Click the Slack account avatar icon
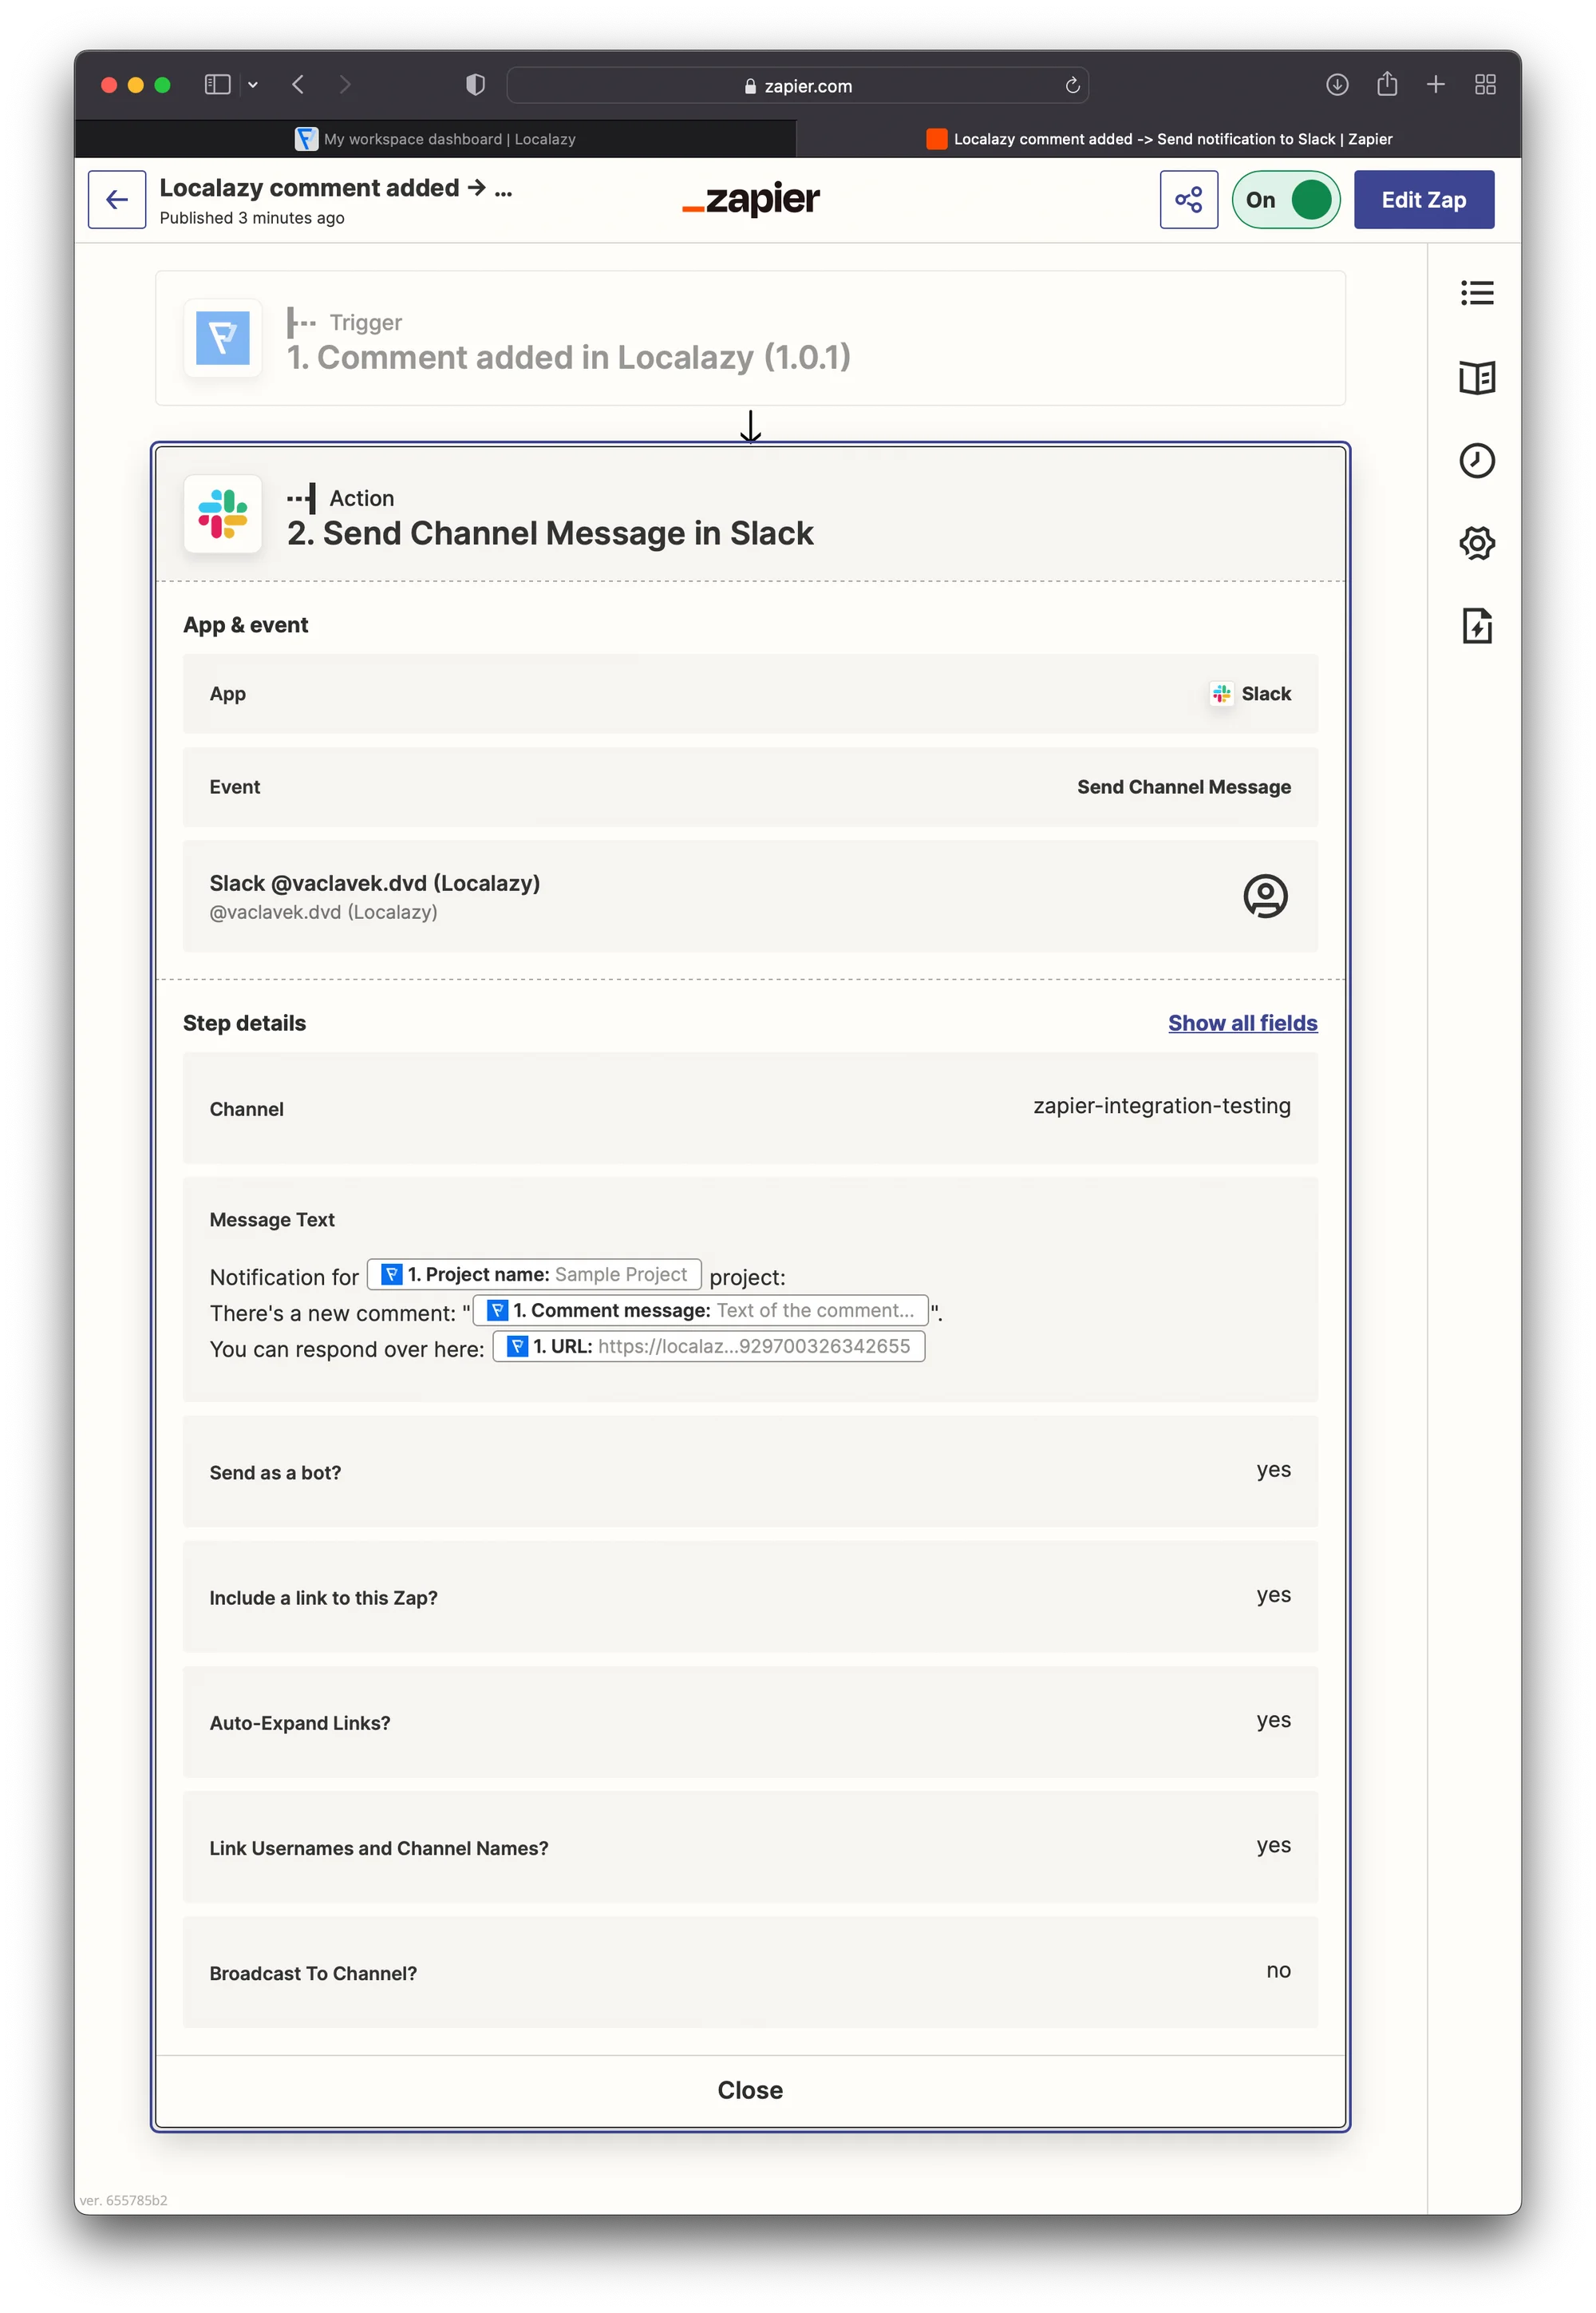 tap(1264, 895)
